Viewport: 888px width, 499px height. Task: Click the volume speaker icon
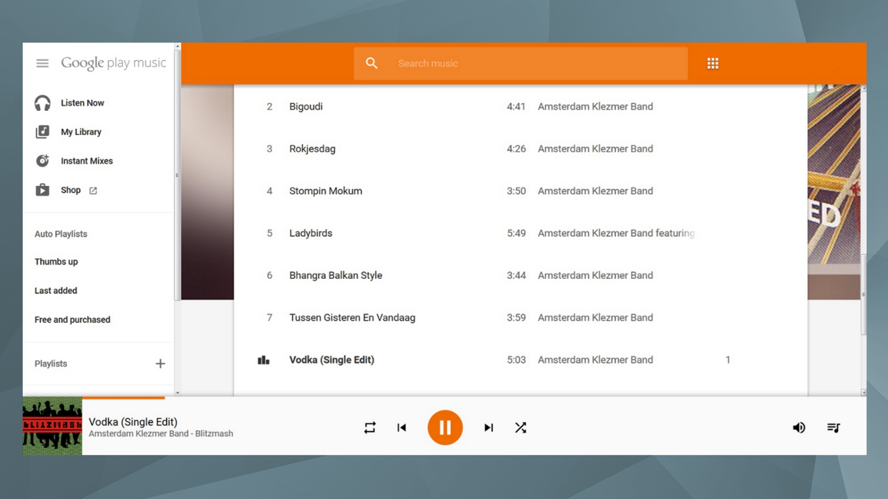click(x=799, y=428)
